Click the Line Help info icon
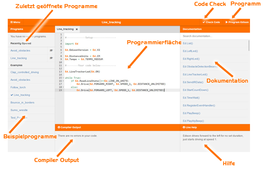 click(x=184, y=127)
